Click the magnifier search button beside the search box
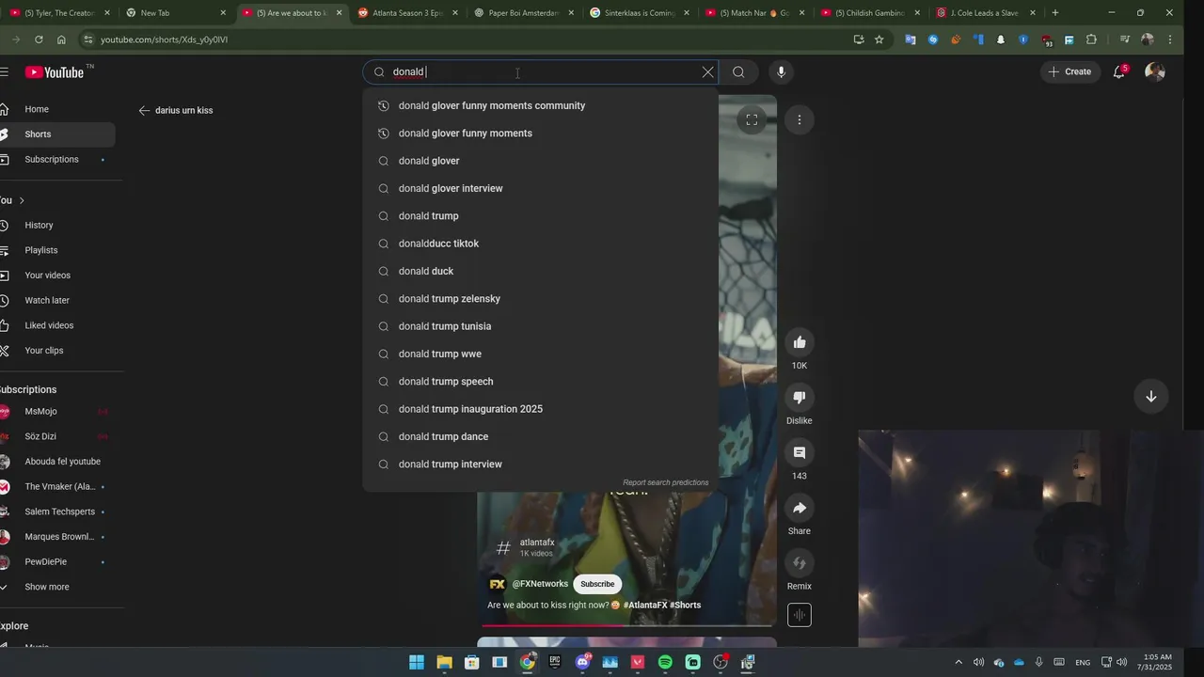The height and width of the screenshot is (677, 1204). 738,71
